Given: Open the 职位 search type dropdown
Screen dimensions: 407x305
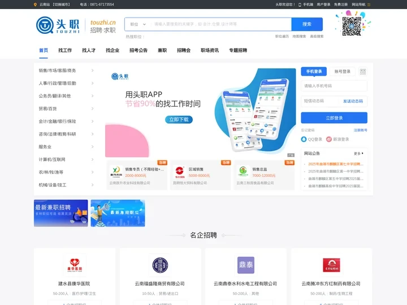Looking at the screenshot, I should pyautogui.click(x=138, y=24).
